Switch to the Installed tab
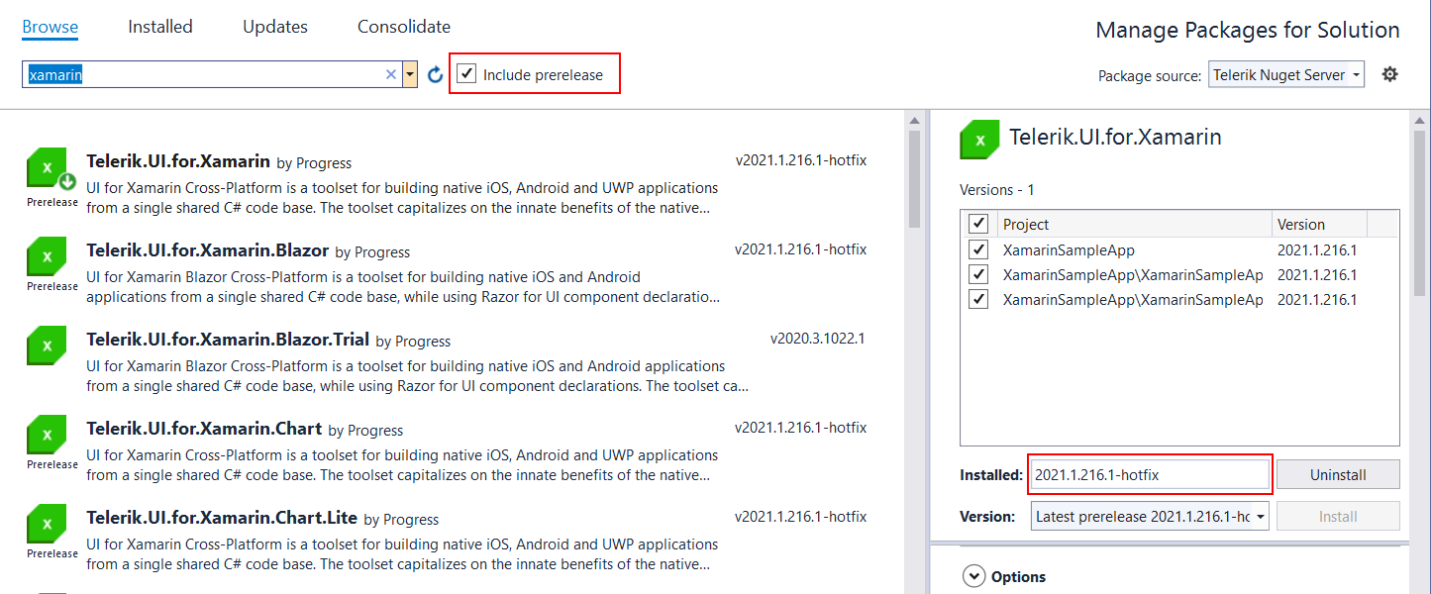The image size is (1431, 594). tap(160, 27)
